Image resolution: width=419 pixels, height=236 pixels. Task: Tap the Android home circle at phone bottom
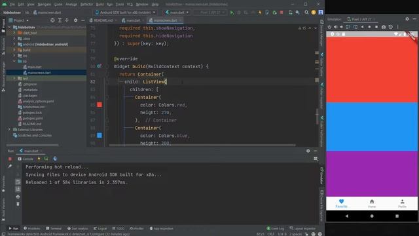(372, 216)
